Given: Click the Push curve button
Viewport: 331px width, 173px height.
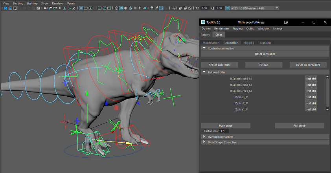Looking at the screenshot, I should coord(226,125).
